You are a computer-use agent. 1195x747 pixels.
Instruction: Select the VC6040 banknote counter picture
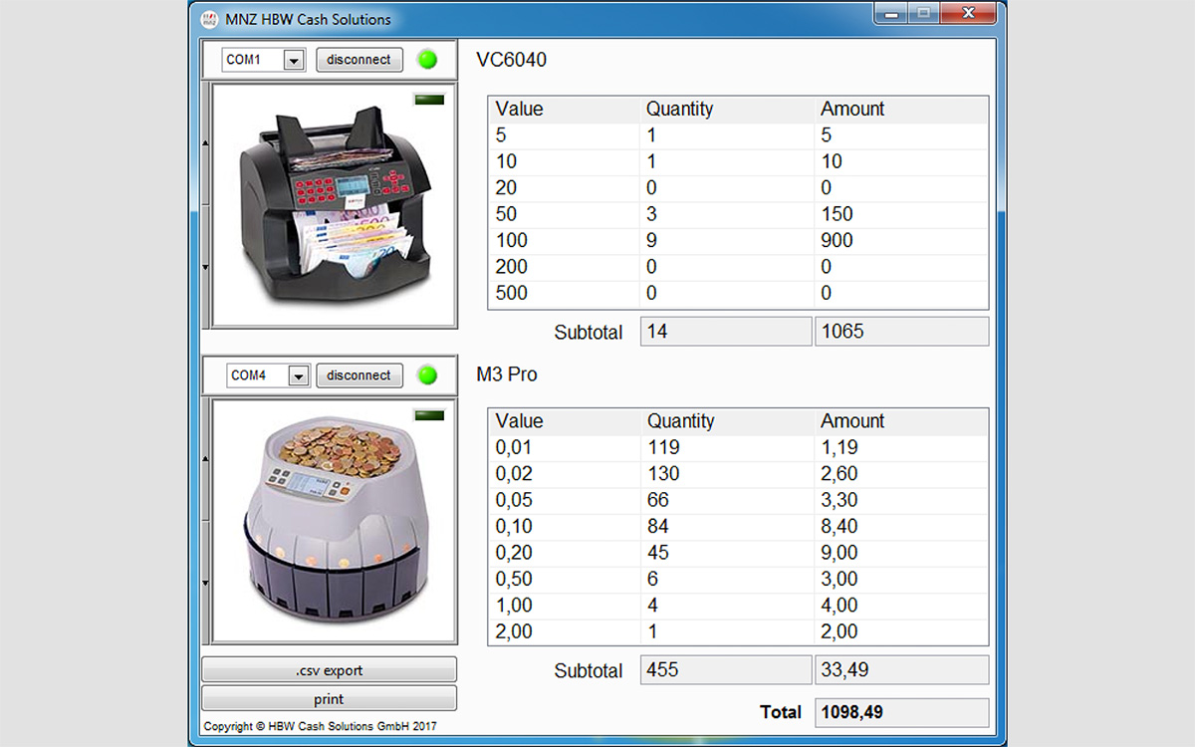(335, 205)
